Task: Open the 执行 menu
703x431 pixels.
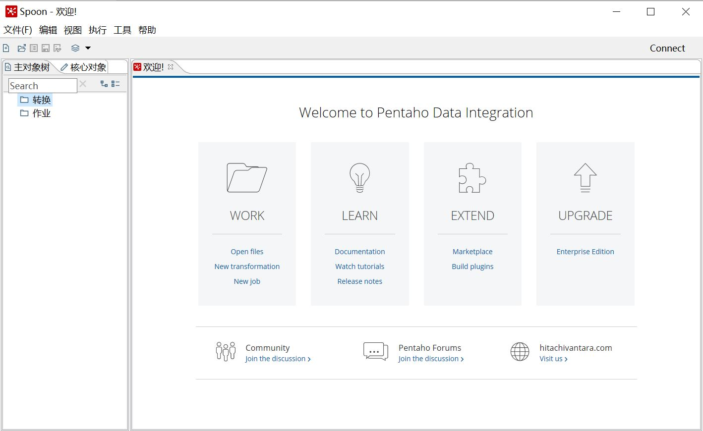Action: coord(98,30)
